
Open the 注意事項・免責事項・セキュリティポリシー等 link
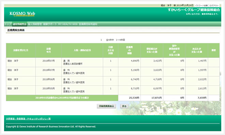coord(28,119)
